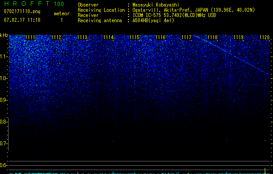The height and width of the screenshot is (174, 273).
Task: Click the 1.0 kHz frequency label
Action: pos(3,78)
